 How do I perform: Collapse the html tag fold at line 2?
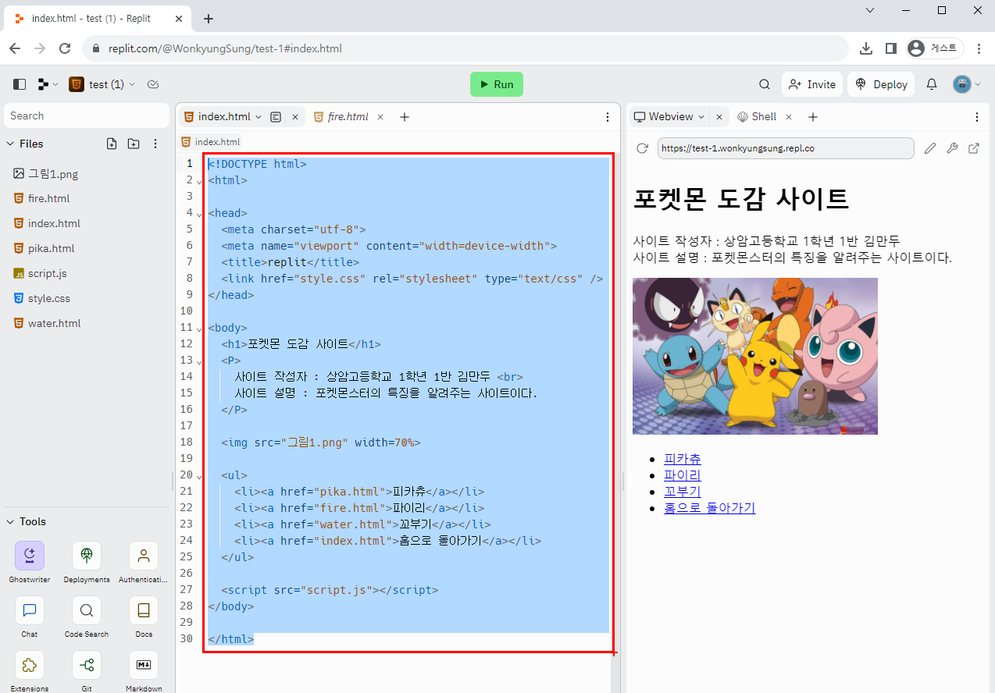point(199,181)
